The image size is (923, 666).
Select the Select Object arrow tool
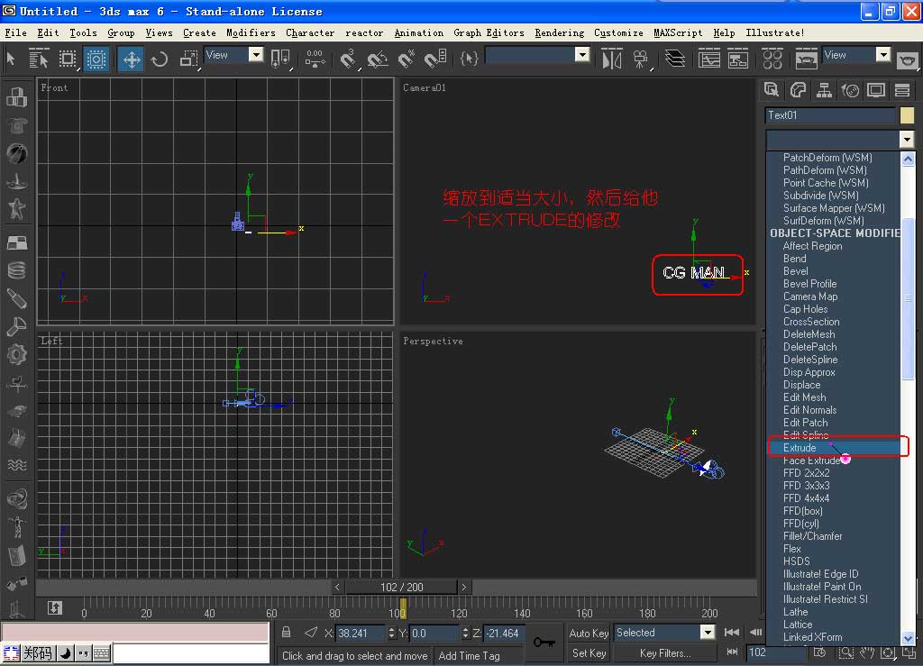click(11, 59)
